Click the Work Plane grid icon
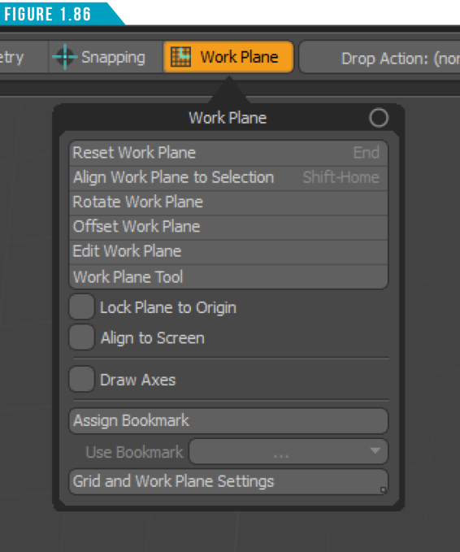The height and width of the screenshot is (552, 460). click(x=180, y=57)
